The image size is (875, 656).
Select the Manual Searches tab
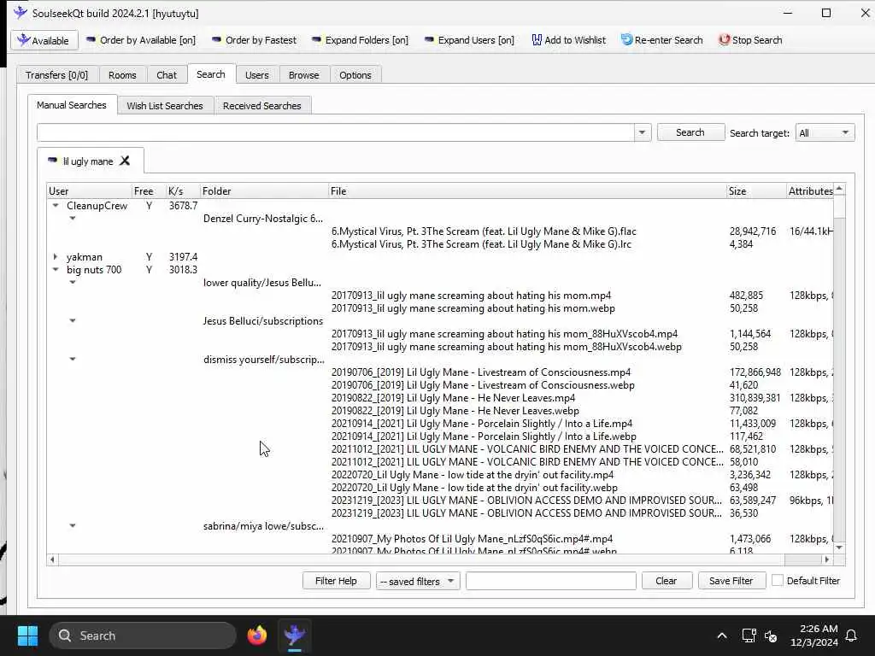click(x=72, y=105)
